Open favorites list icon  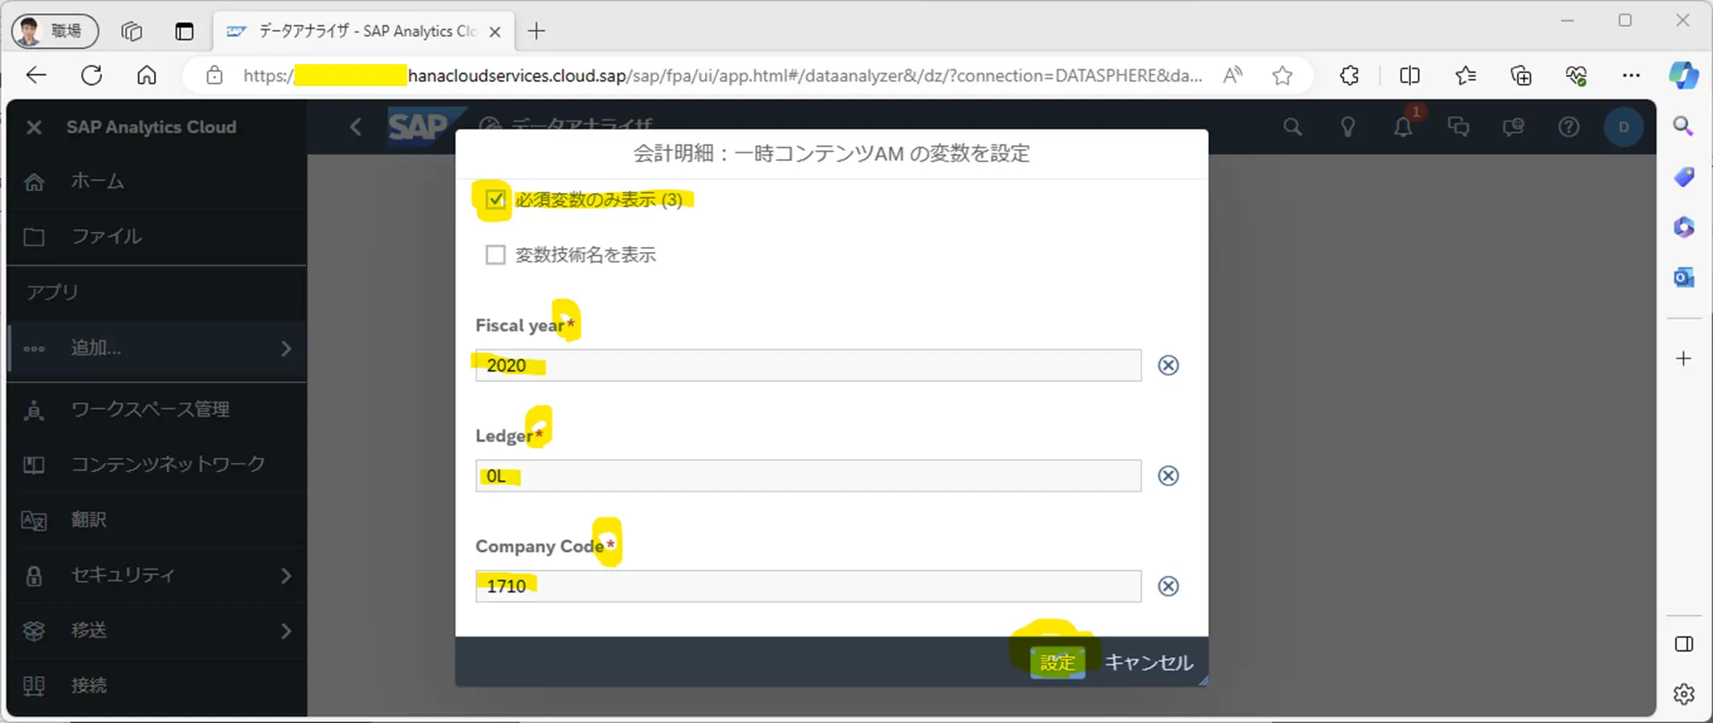click(1466, 75)
